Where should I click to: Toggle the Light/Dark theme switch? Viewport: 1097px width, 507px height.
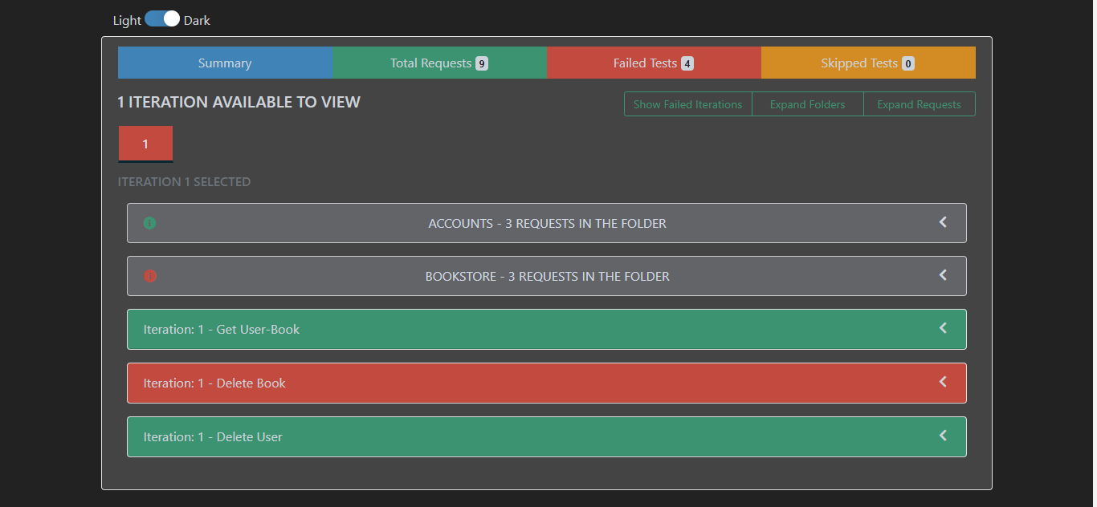[162, 19]
